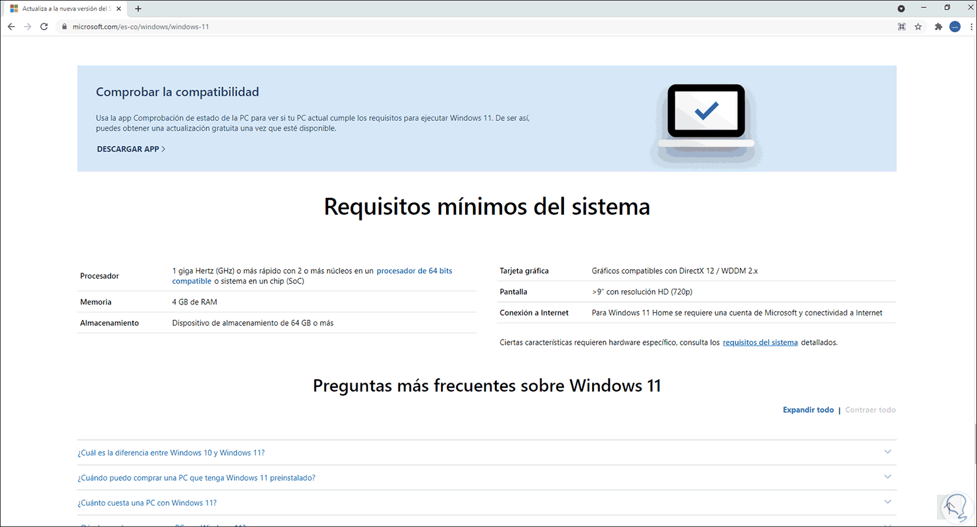This screenshot has width=977, height=527.
Task: Go back to the previous page
Action: click(x=11, y=27)
